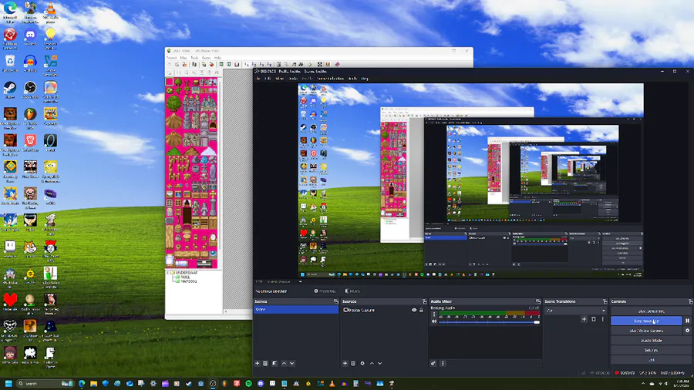Lock the Display Capture source
The image size is (694, 390).
(421, 310)
